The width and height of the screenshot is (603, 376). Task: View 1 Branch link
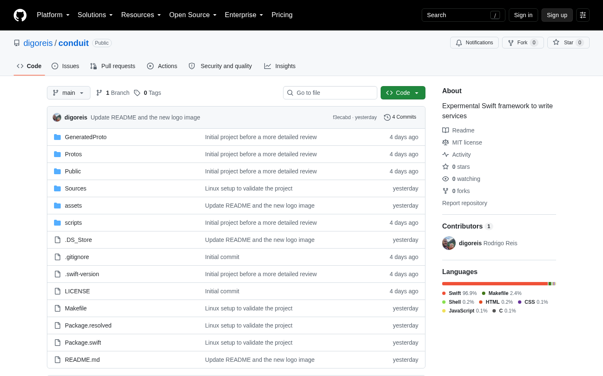coord(113,93)
